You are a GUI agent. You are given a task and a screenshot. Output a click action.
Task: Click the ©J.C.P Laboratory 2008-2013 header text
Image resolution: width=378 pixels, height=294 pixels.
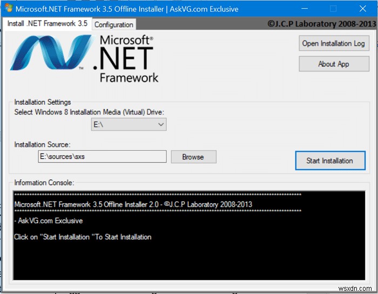click(322, 24)
